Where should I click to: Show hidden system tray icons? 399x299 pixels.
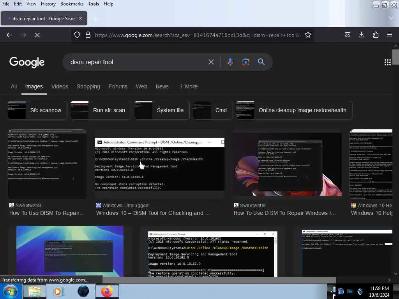[331, 291]
